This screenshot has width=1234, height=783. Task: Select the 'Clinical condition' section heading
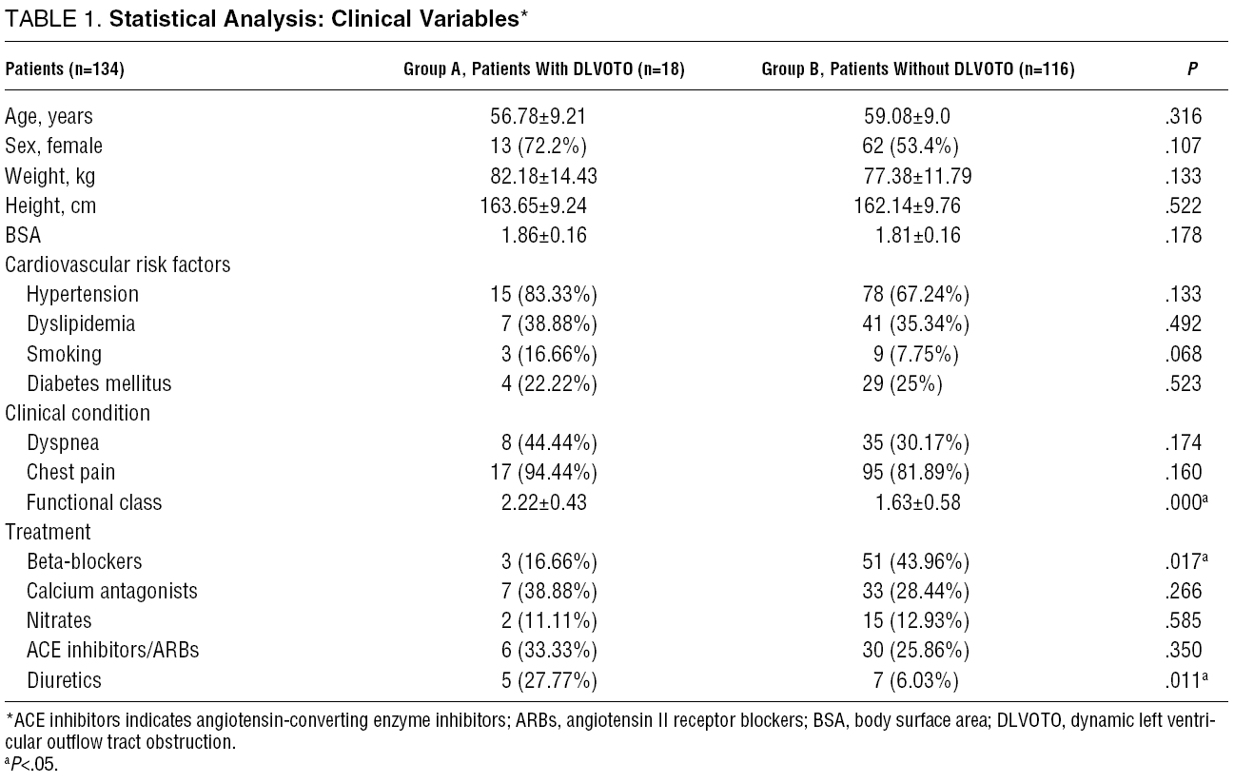click(x=77, y=414)
